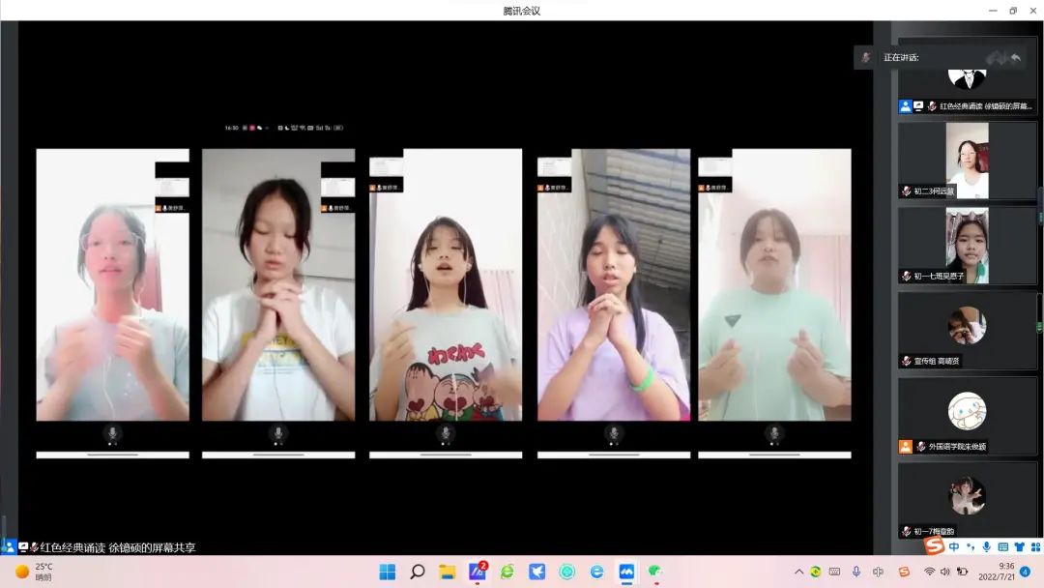Toggle Sogou Chinese/English 中 mode

tap(954, 547)
